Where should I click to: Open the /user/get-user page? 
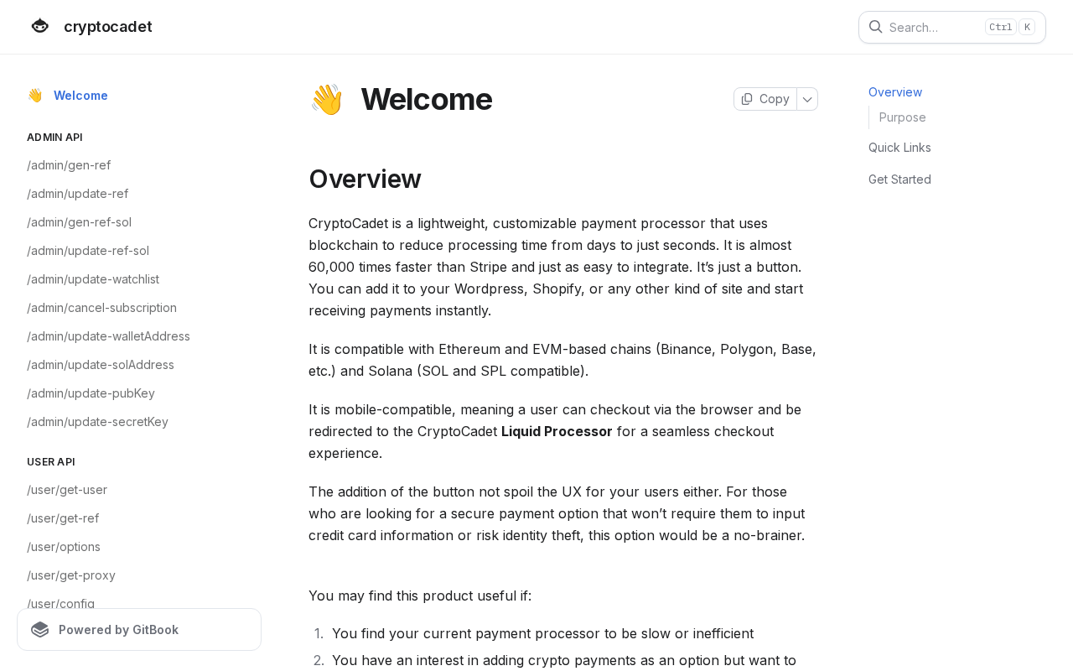[67, 490]
